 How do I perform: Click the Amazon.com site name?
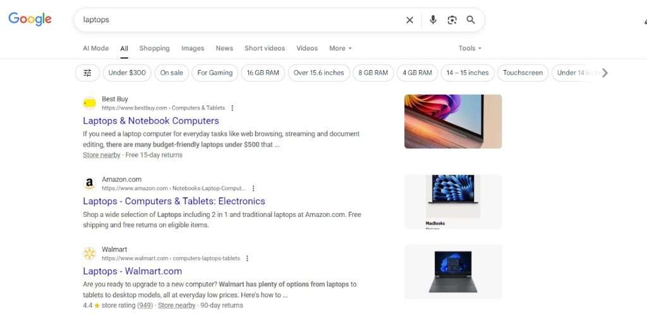coord(122,180)
